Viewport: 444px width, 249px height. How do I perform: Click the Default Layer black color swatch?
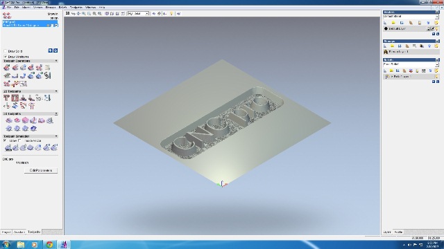click(386, 28)
